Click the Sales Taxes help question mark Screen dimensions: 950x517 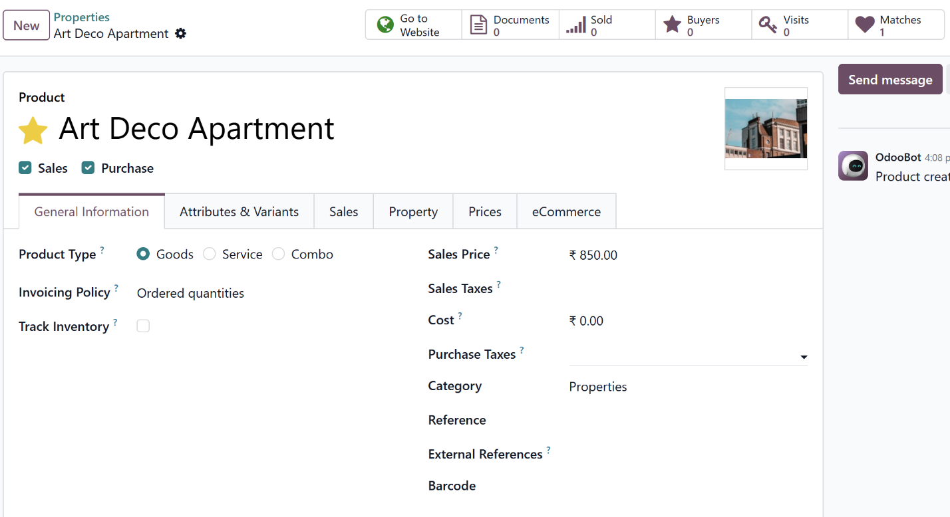[x=498, y=284]
